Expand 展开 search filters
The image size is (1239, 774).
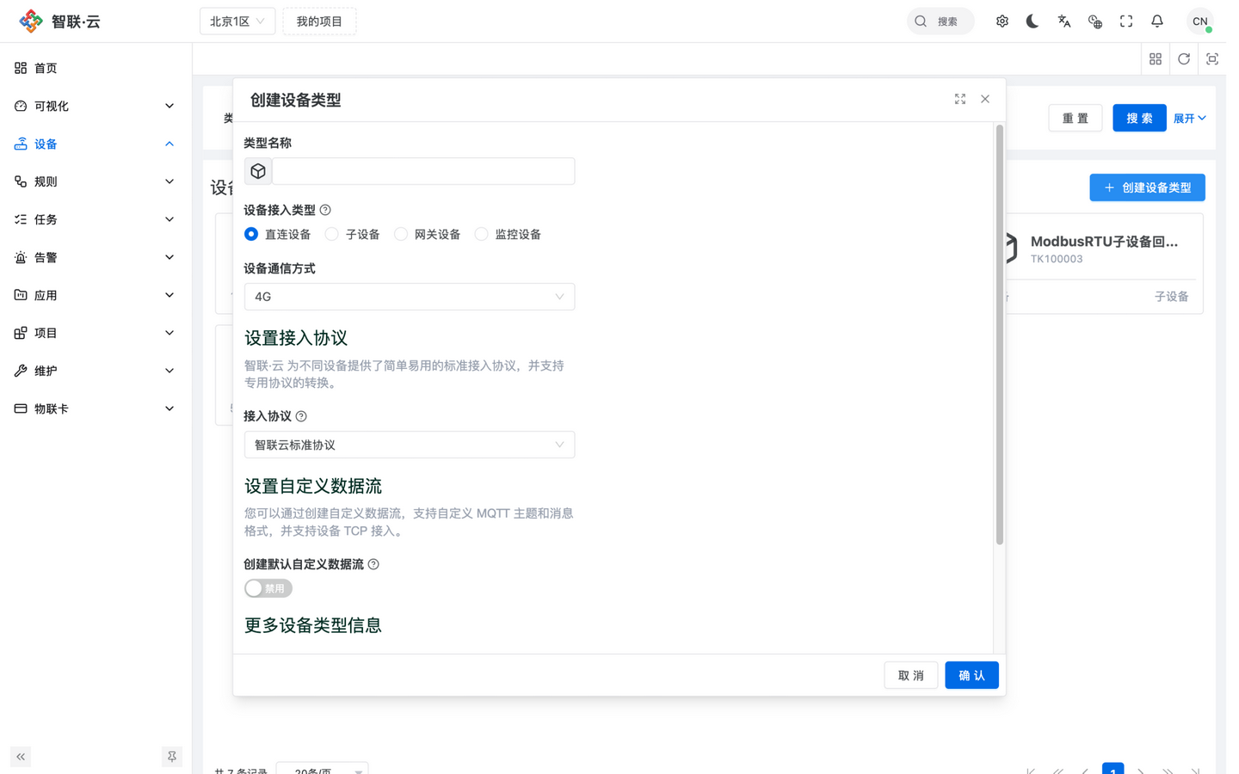tap(1190, 118)
